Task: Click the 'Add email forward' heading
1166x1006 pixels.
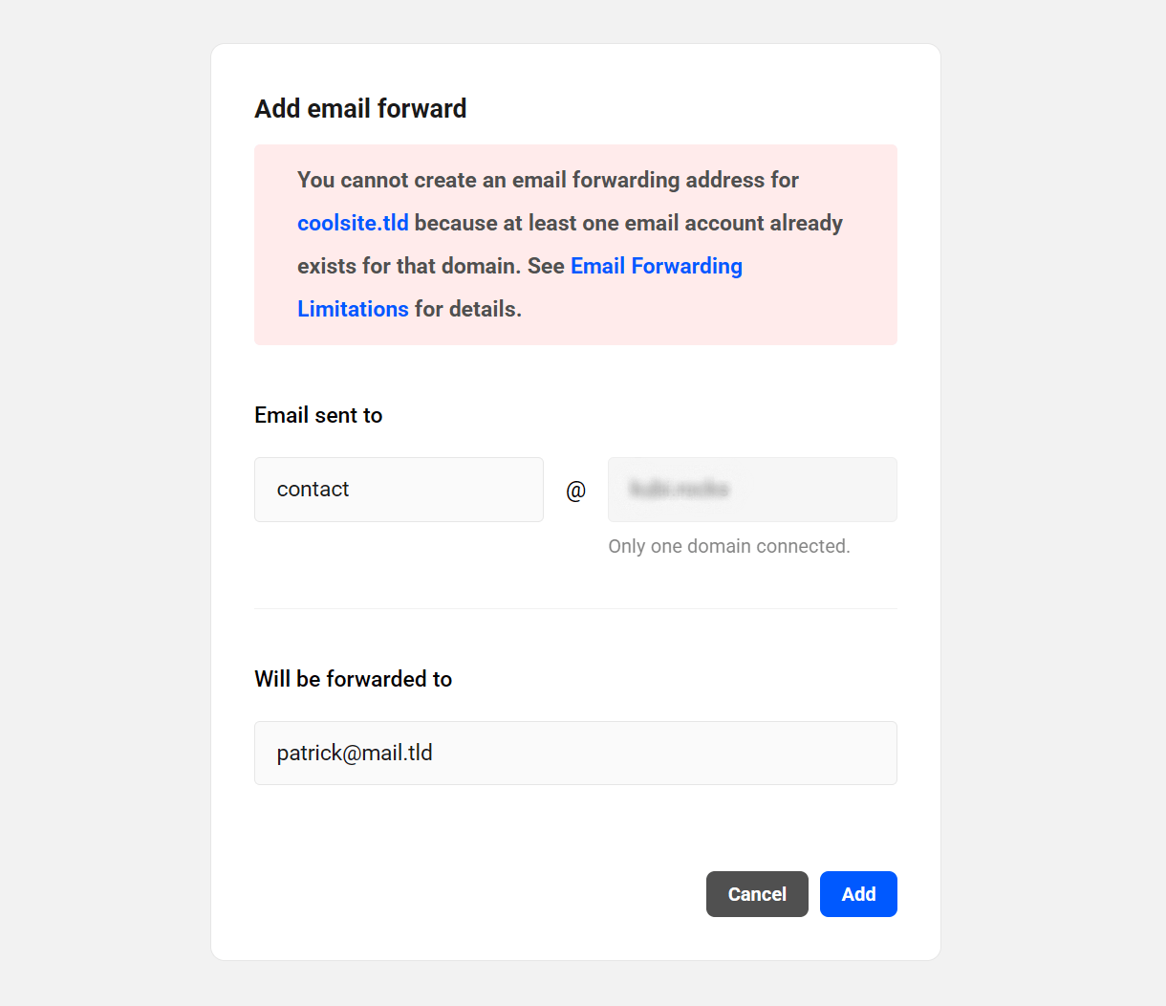Action: (x=360, y=109)
